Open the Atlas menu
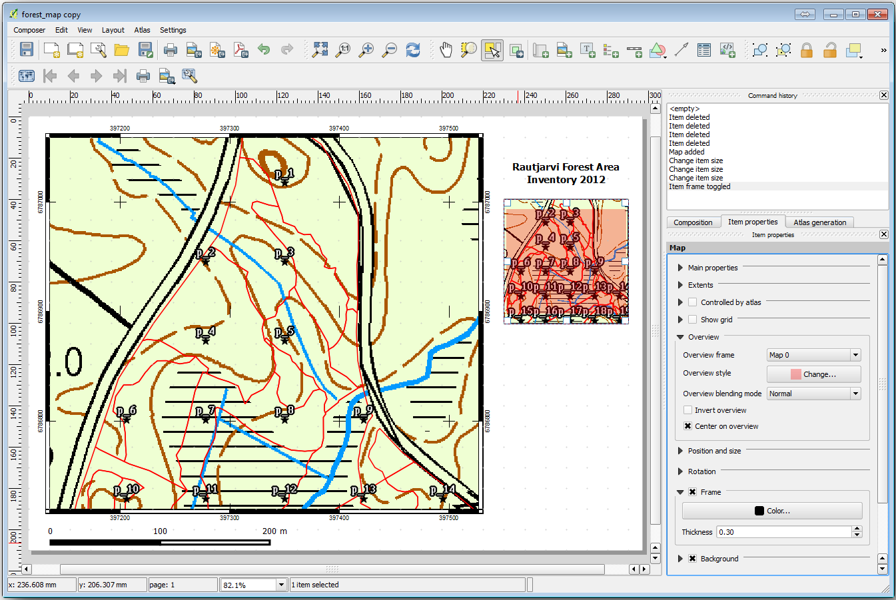The width and height of the screenshot is (896, 600). pyautogui.click(x=142, y=30)
